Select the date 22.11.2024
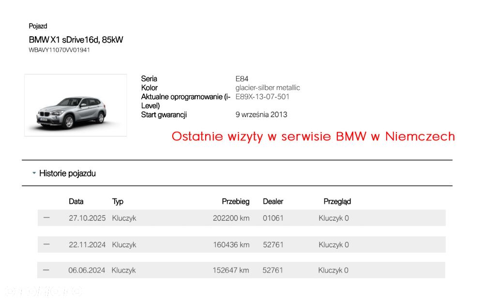 coord(87,245)
